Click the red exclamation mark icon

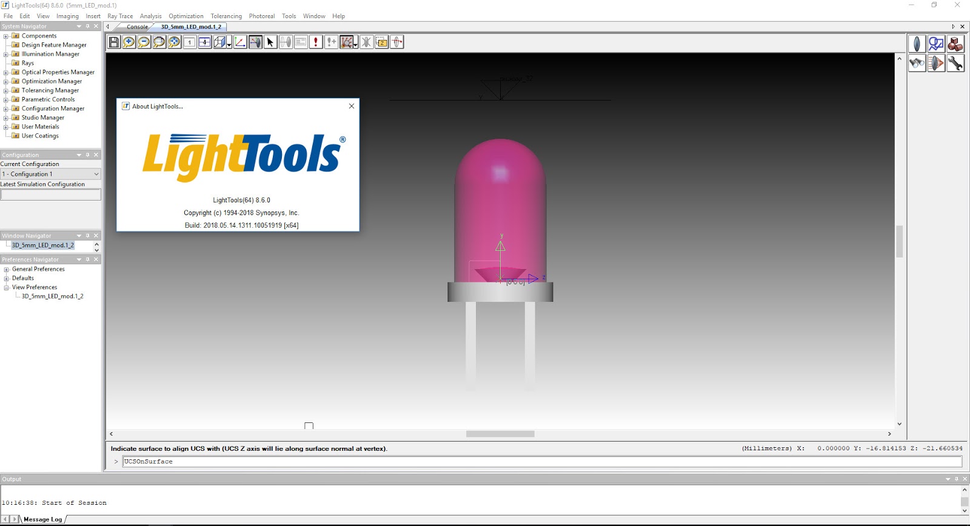coord(316,42)
